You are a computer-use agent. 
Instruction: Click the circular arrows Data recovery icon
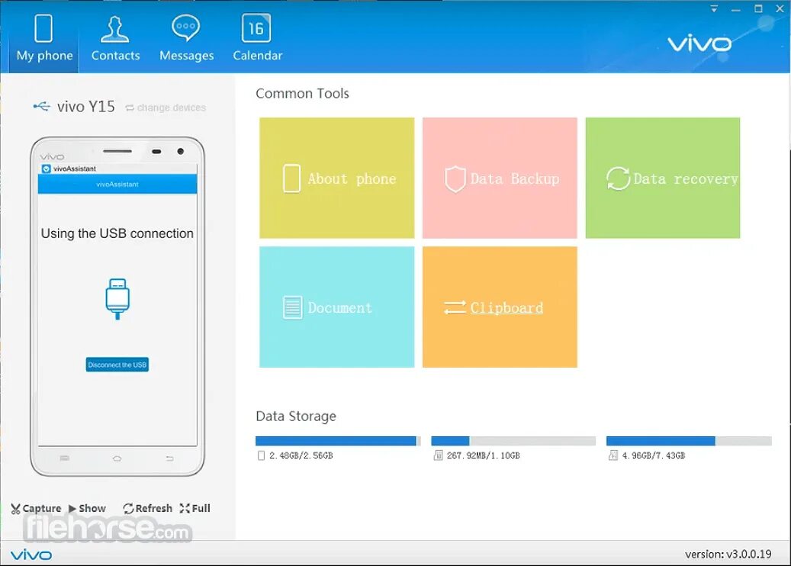coord(618,178)
